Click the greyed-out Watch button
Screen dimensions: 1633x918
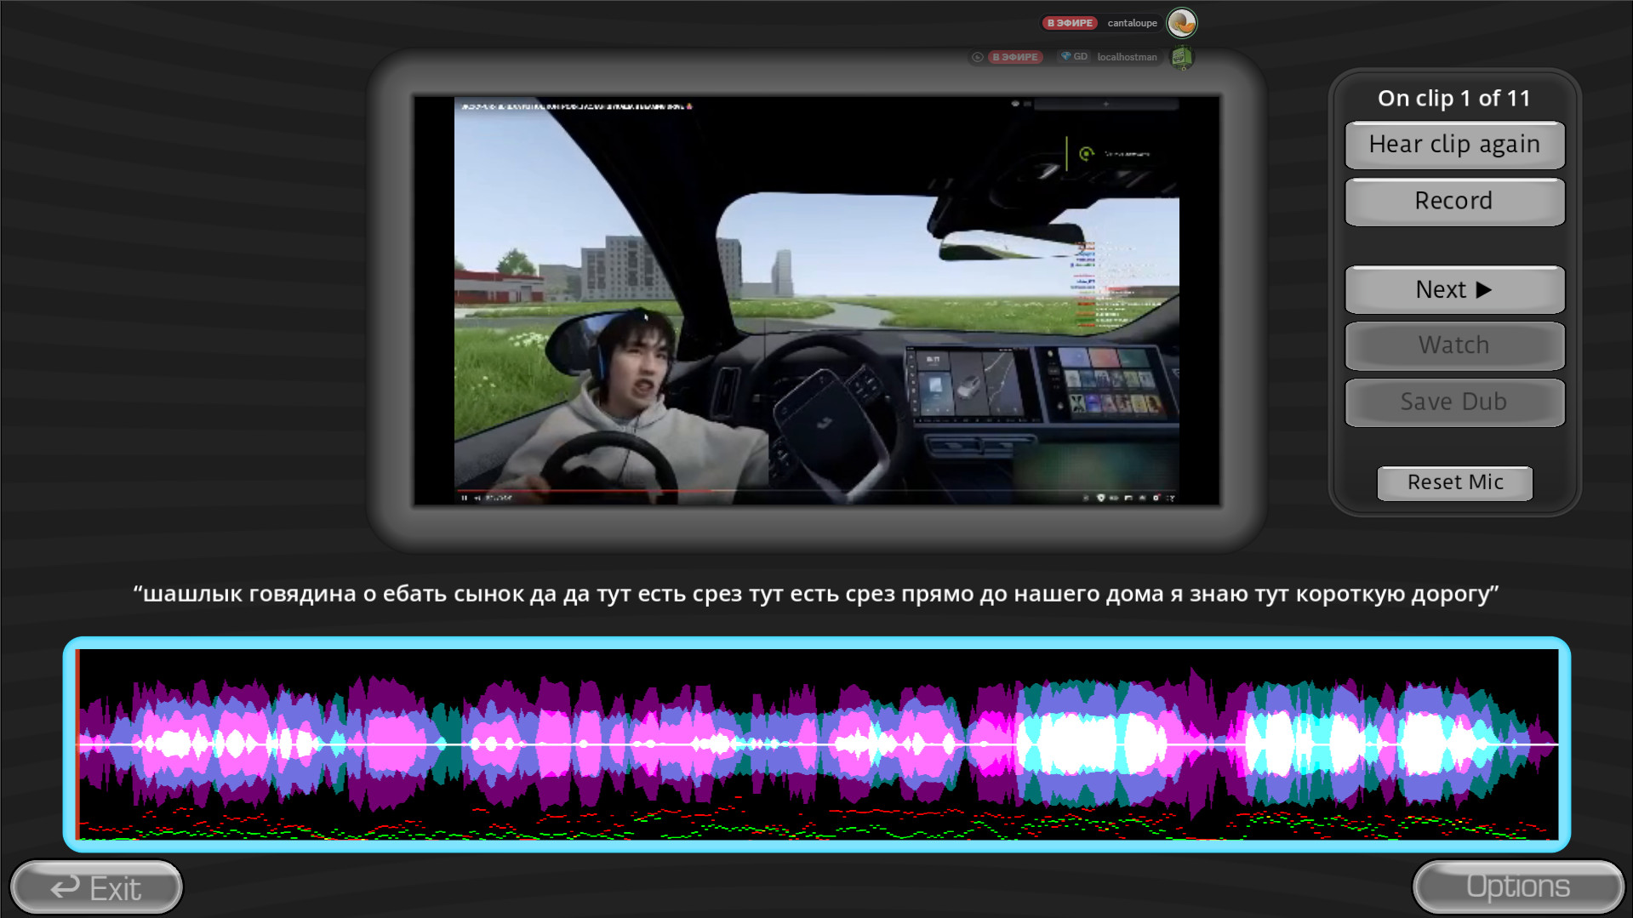pyautogui.click(x=1454, y=345)
